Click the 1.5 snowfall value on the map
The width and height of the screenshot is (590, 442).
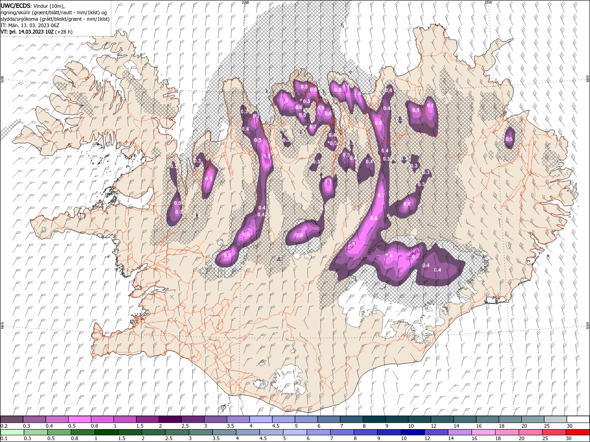click(x=266, y=157)
